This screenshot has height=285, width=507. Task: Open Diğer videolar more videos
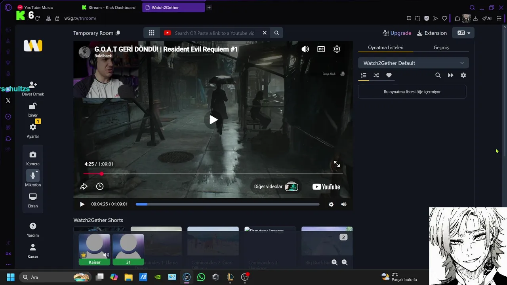pos(276,186)
